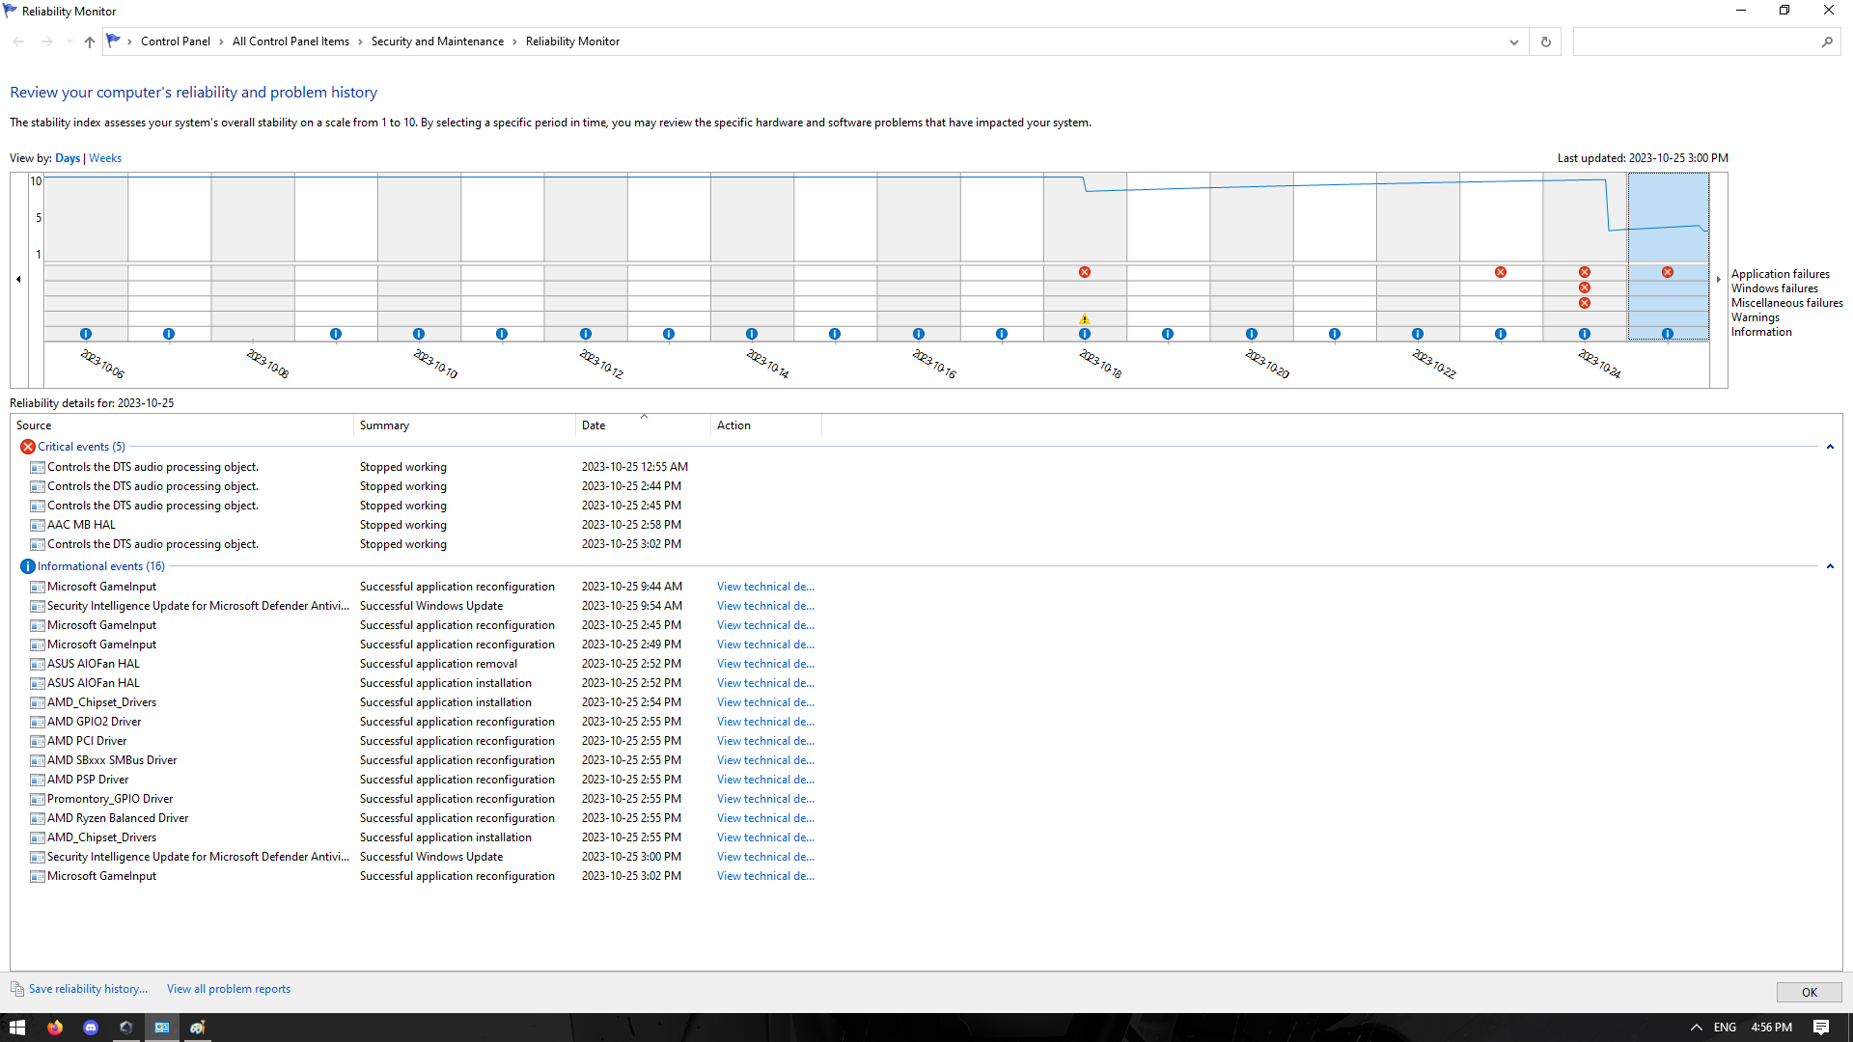Navigate to Security and Maintenance breadcrumb
Screen dimensions: 1853x1042
pyautogui.click(x=437, y=41)
